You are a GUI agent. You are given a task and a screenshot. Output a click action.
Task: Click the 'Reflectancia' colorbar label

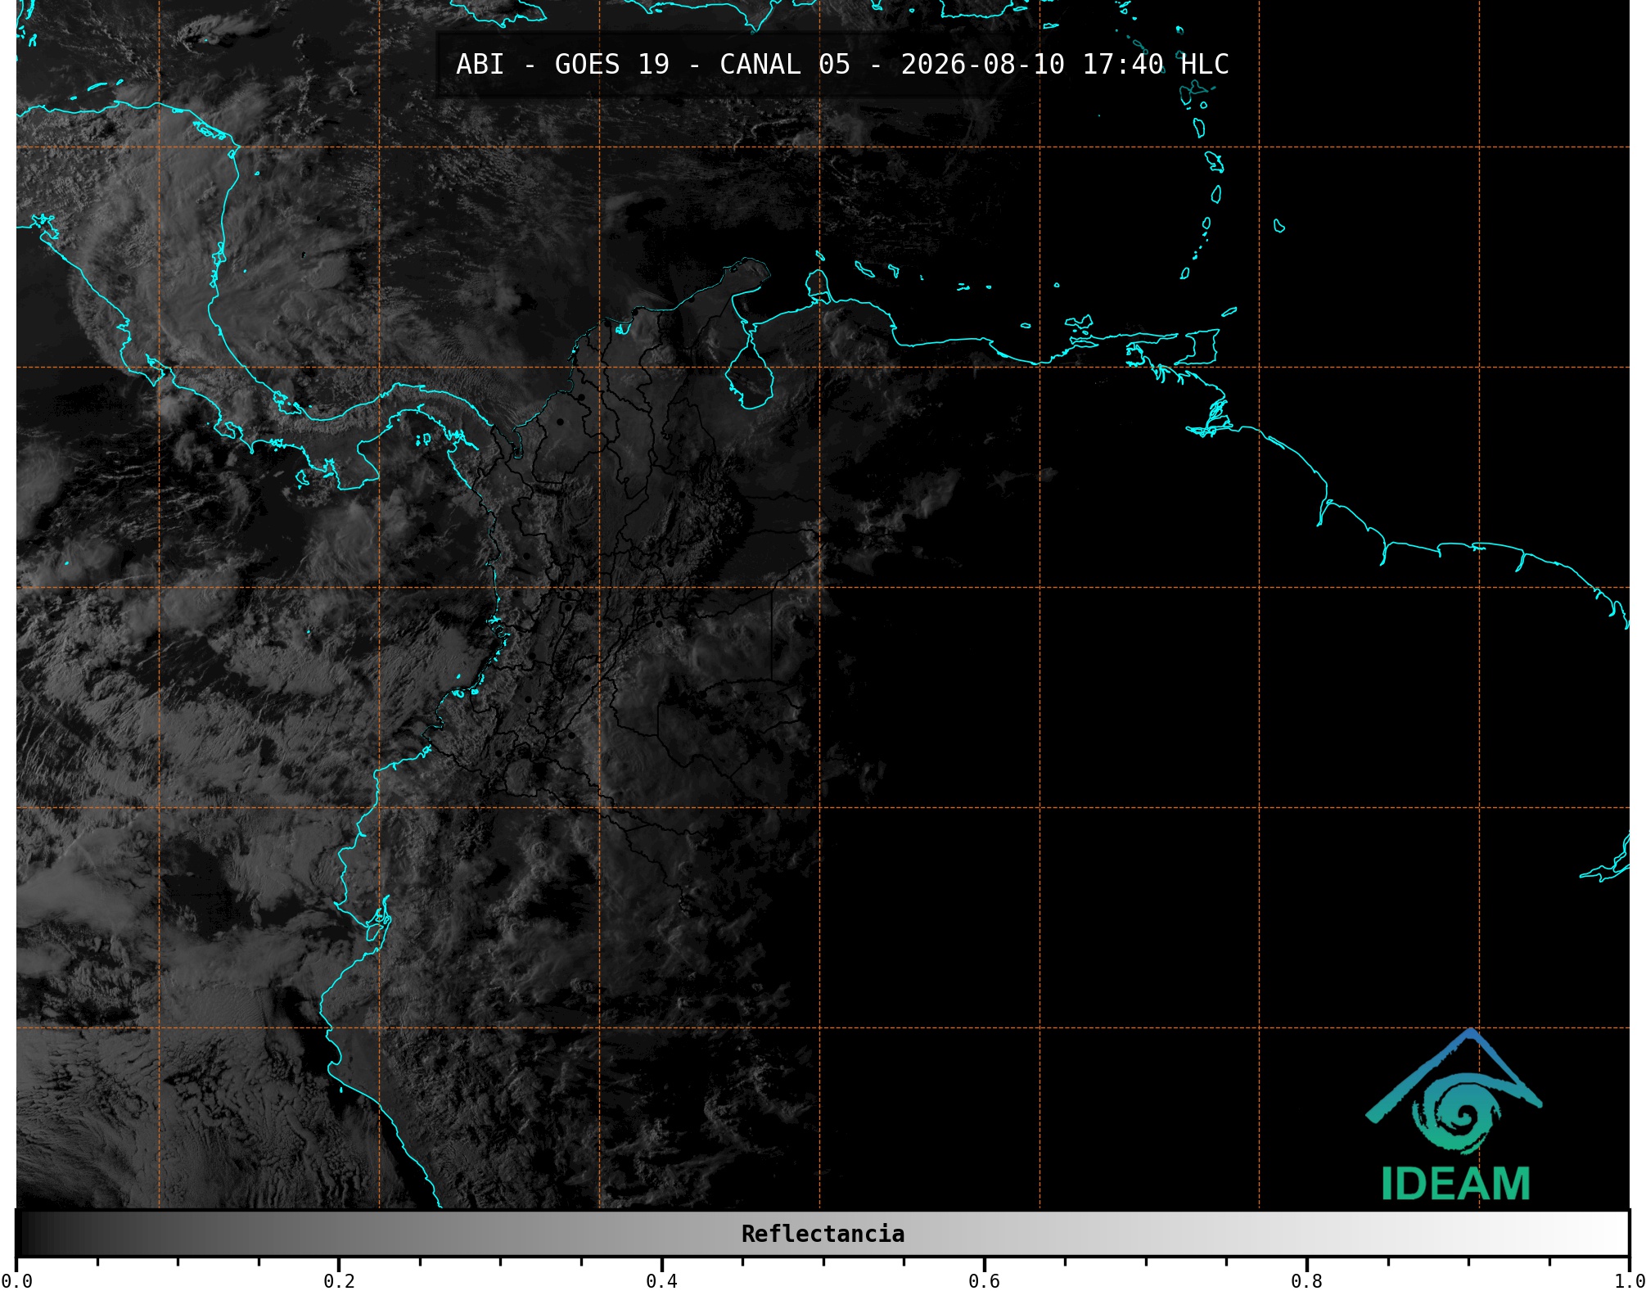point(823,1234)
